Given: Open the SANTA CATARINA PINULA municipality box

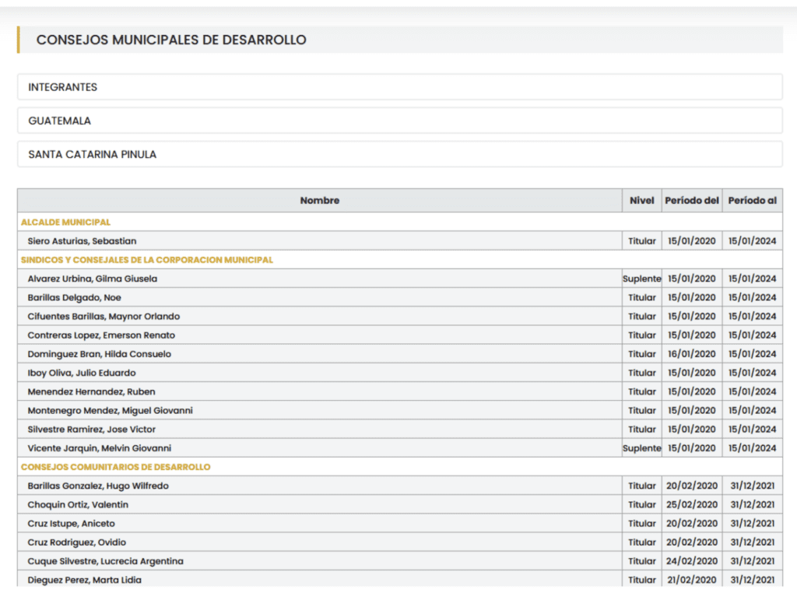Looking at the screenshot, I should tap(399, 154).
